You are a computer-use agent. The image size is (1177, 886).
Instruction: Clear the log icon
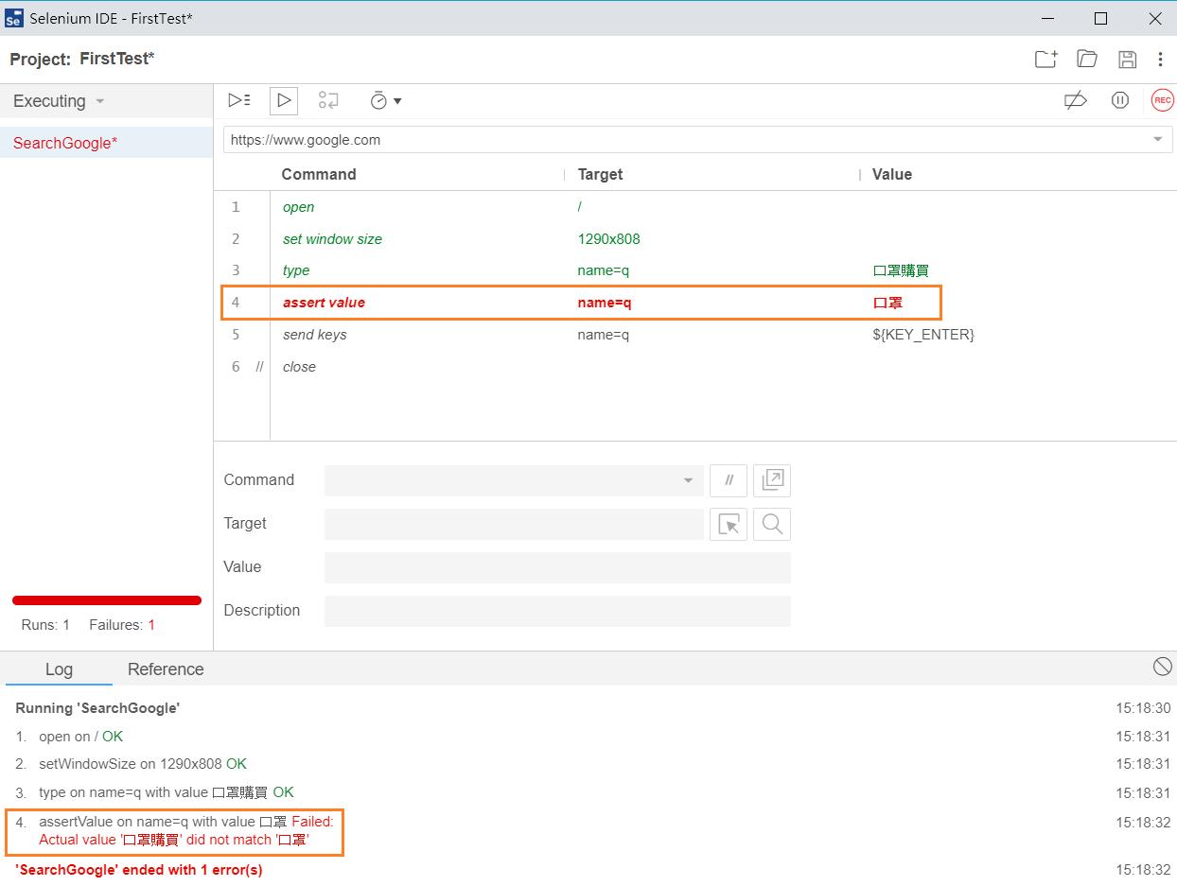[x=1163, y=667]
